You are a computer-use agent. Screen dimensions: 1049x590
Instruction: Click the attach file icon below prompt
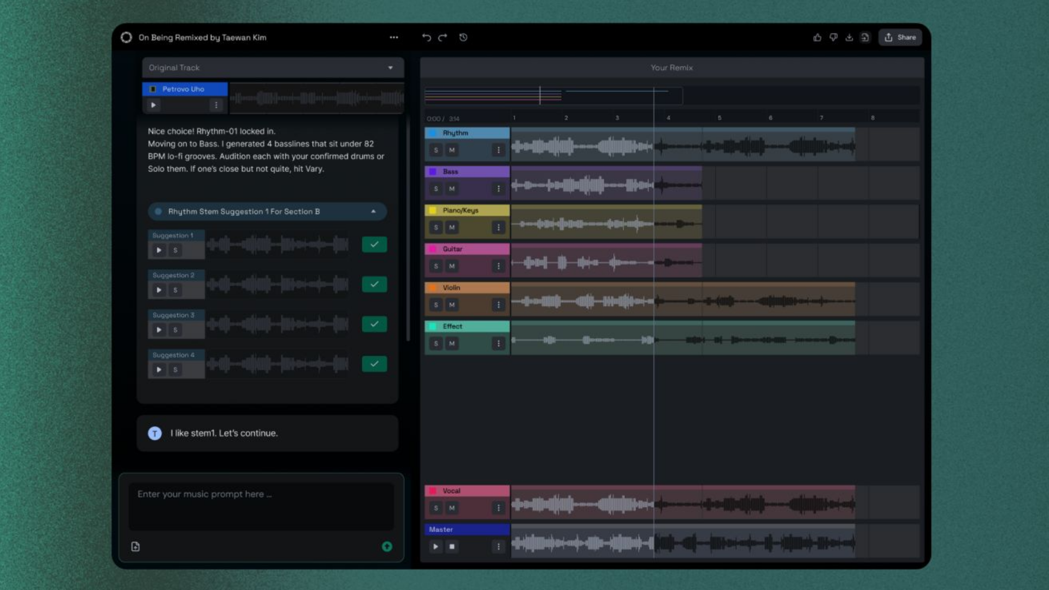click(x=135, y=546)
